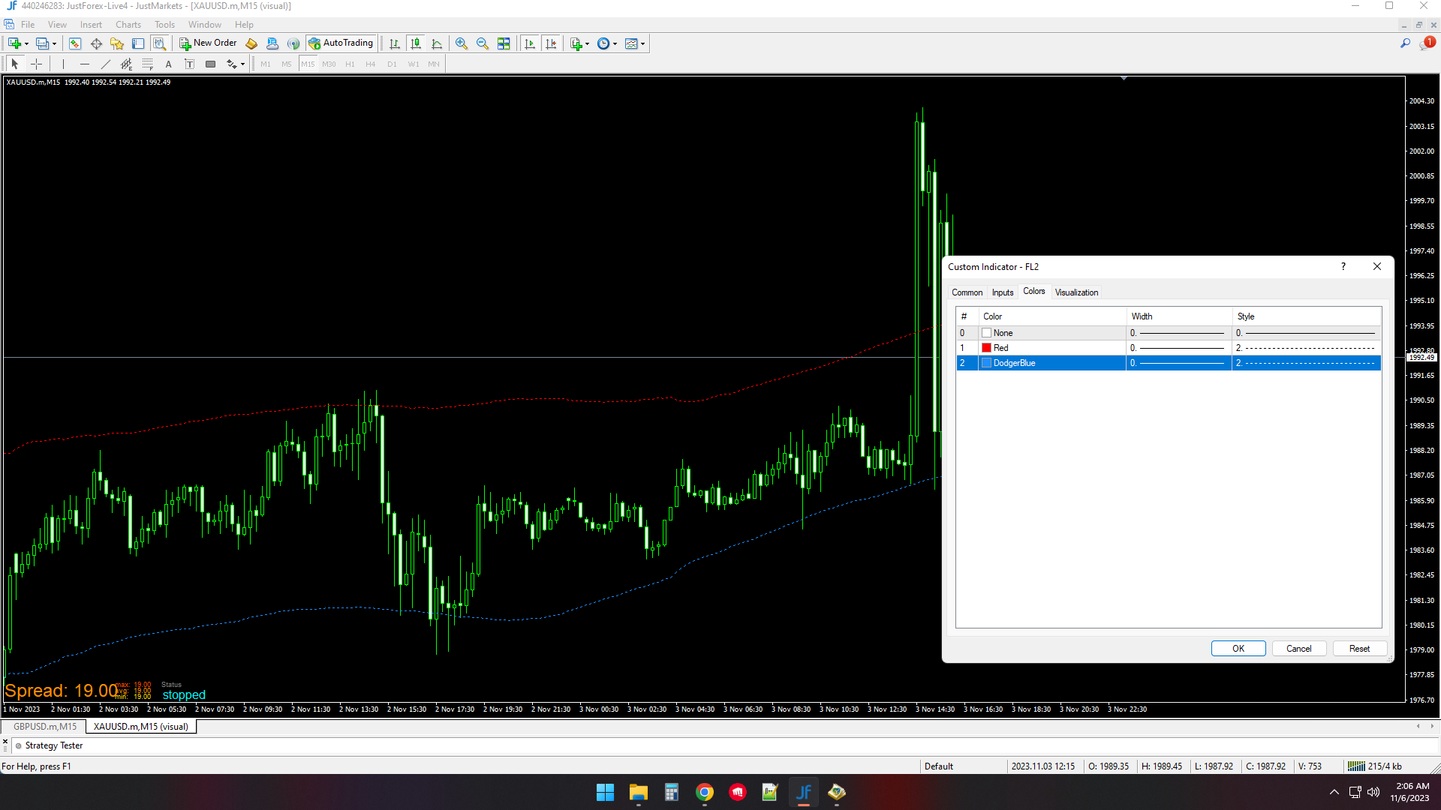
Task: Expand the indicators list dropdown arrow
Action: (x=587, y=43)
